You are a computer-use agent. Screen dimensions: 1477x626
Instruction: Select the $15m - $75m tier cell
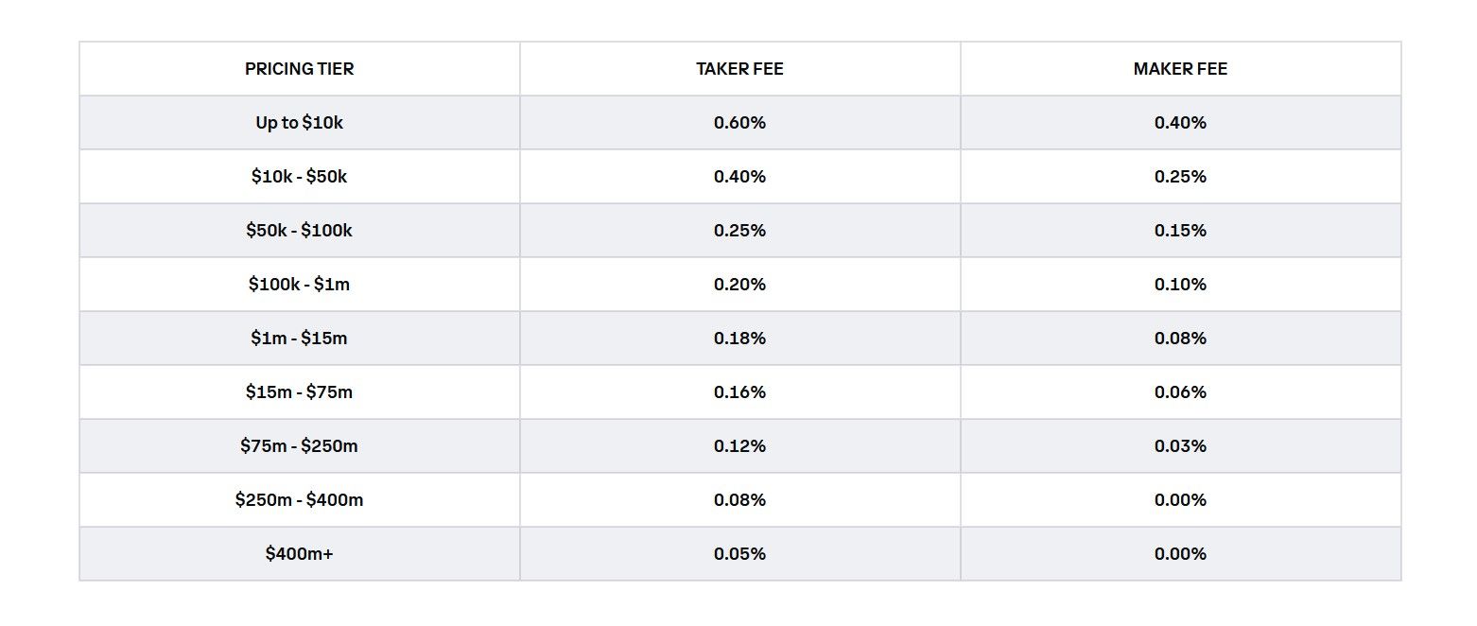coord(299,392)
